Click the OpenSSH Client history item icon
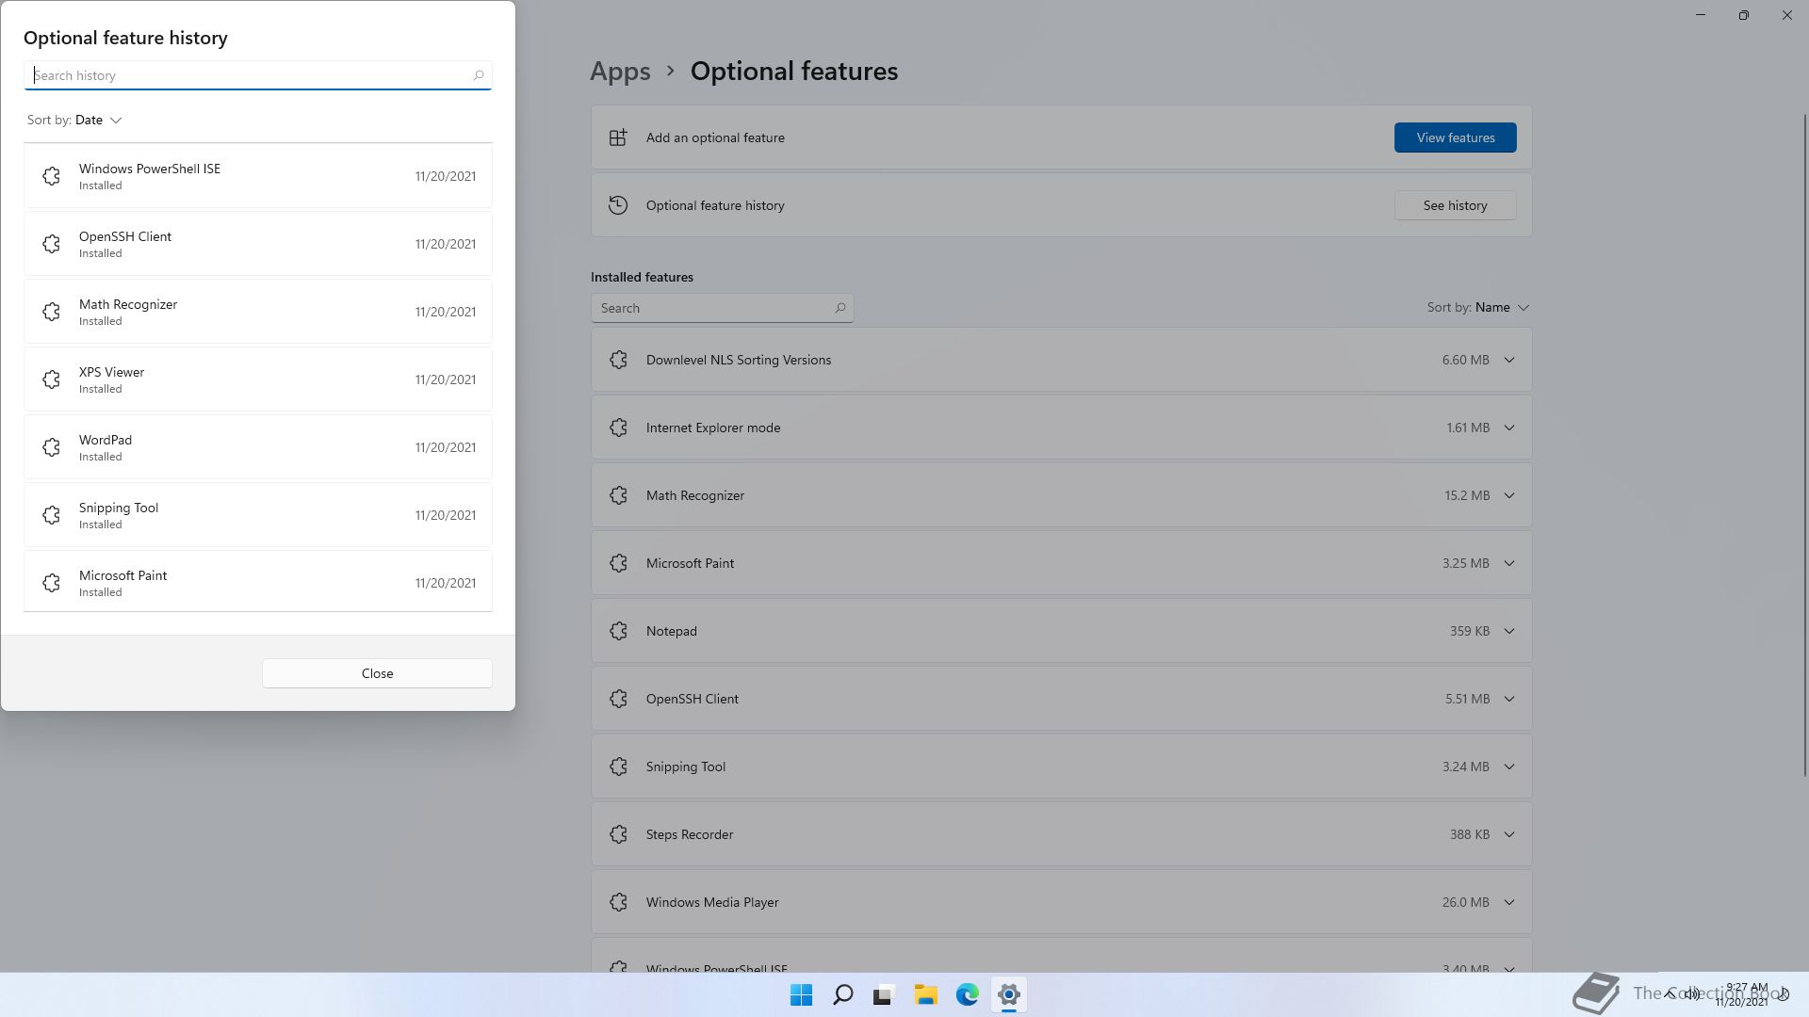Viewport: 1809px width, 1017px height. click(52, 244)
